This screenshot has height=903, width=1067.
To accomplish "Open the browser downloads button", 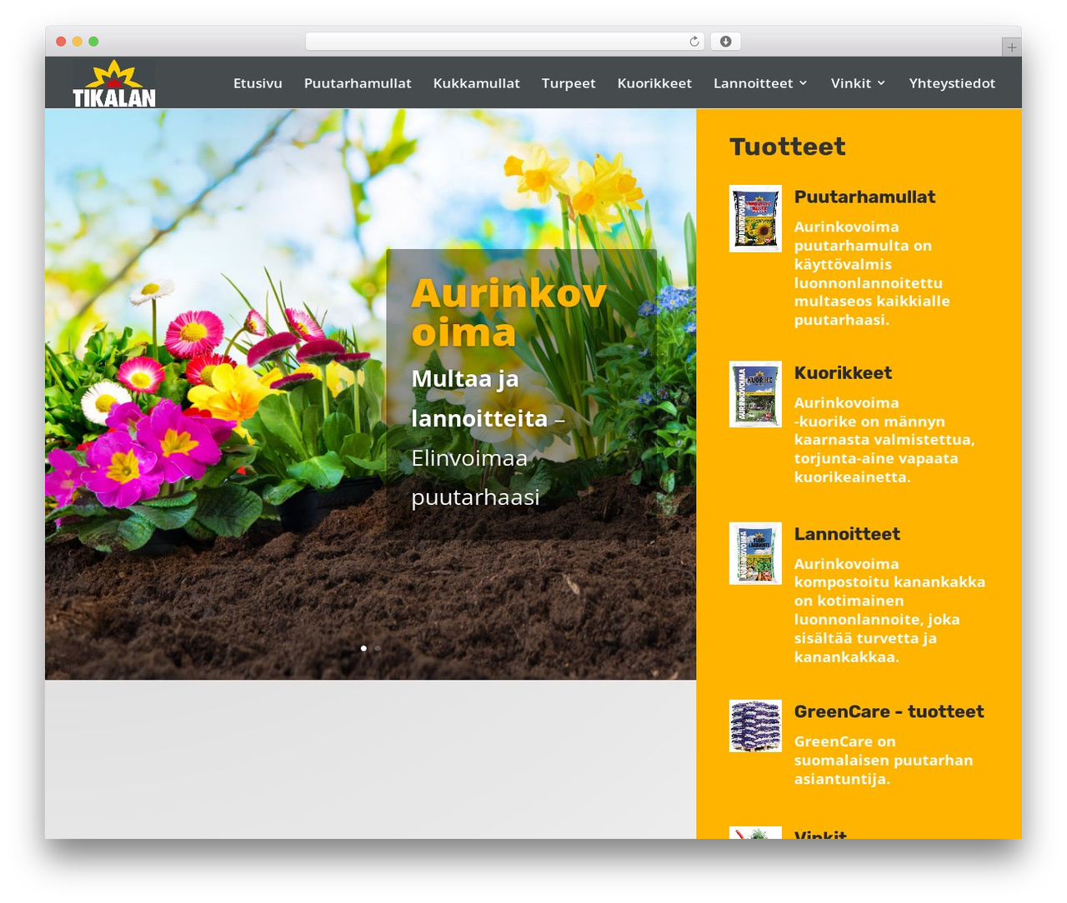I will pos(725,42).
